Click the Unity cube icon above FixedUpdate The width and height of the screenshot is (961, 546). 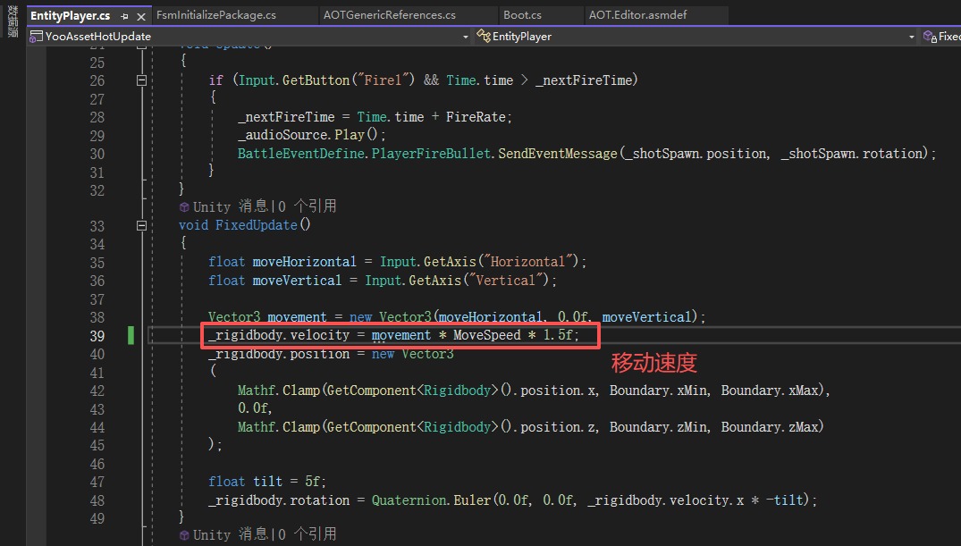tap(184, 207)
